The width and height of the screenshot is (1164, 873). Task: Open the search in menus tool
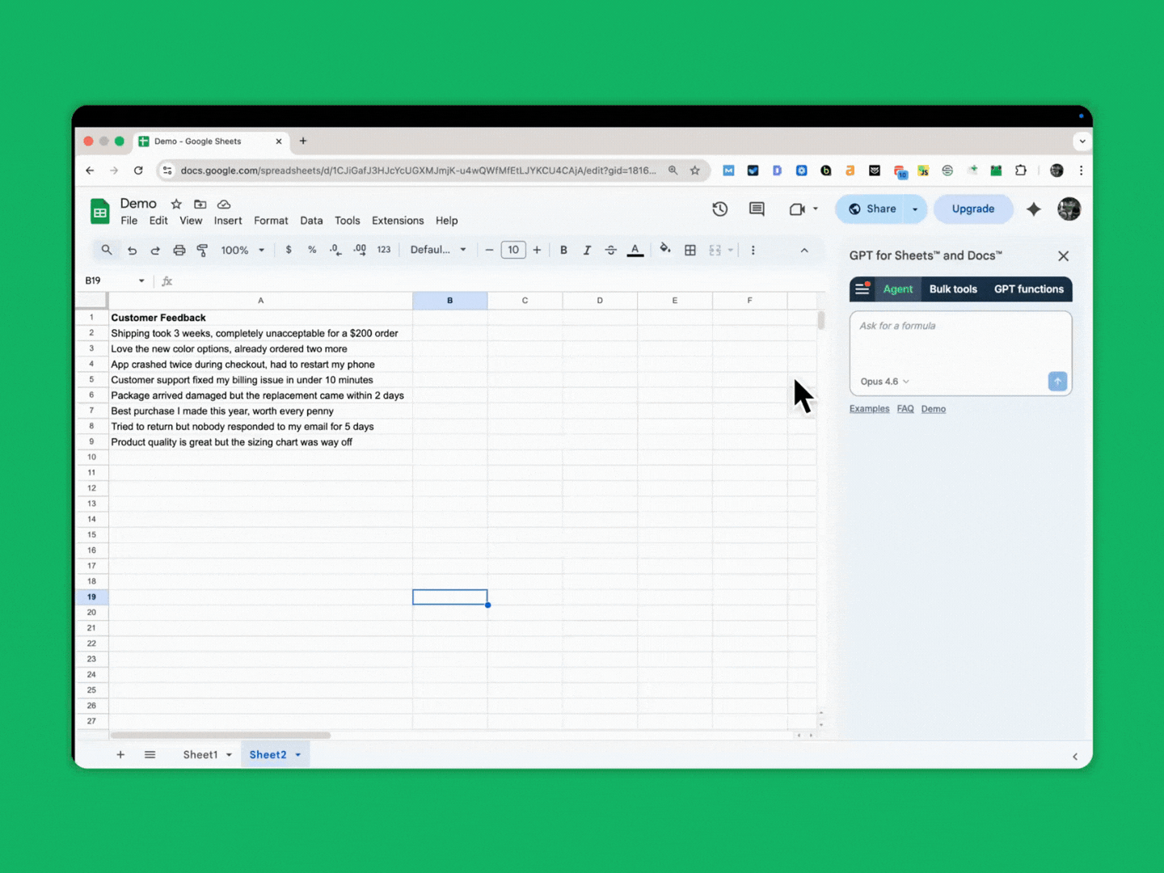(107, 250)
